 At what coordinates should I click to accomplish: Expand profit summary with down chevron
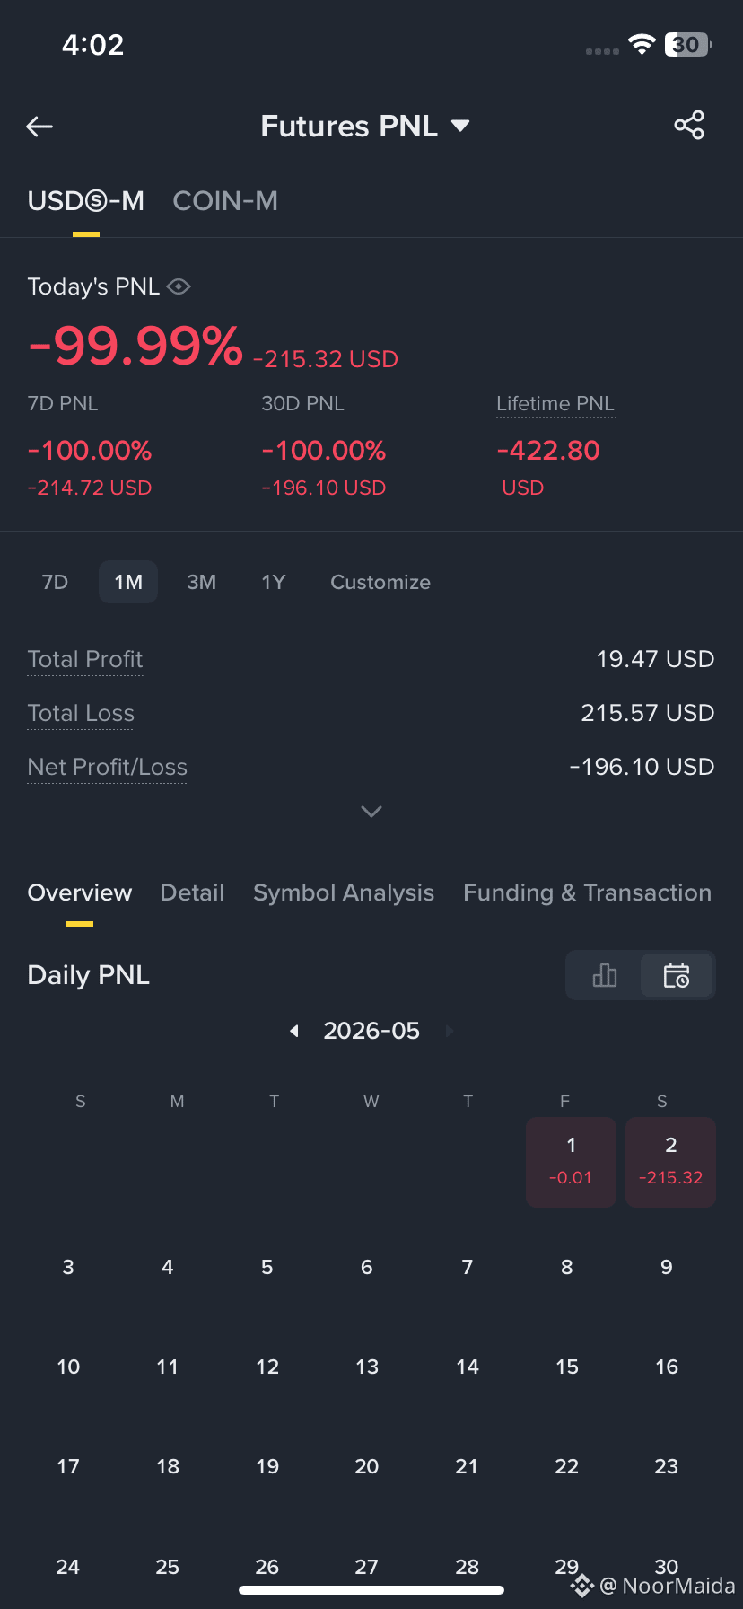coord(371,811)
